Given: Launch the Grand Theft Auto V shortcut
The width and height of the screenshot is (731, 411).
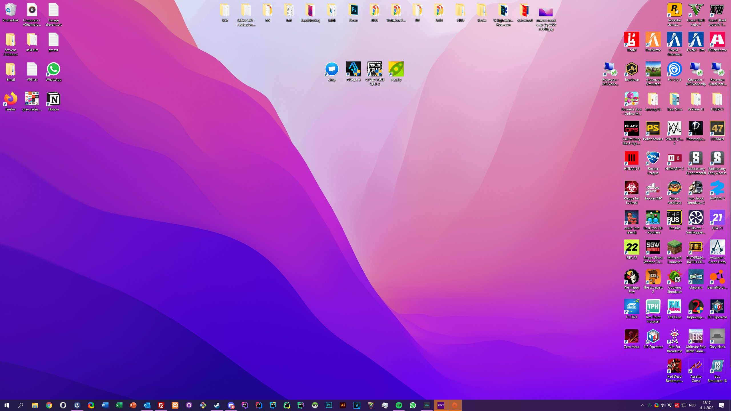Looking at the screenshot, I should point(696,10).
